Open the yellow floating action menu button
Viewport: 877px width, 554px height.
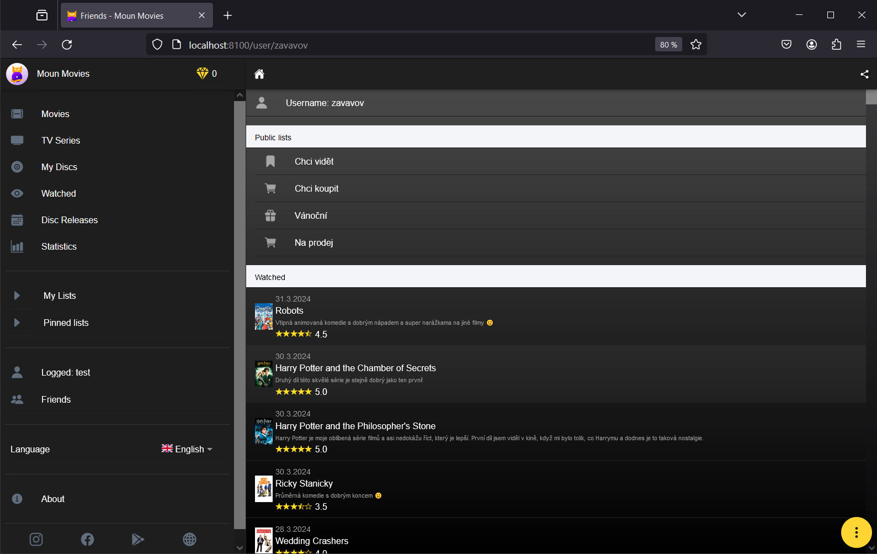point(856,532)
